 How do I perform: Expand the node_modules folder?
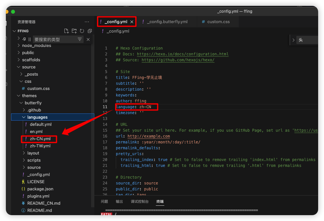coord(19,45)
